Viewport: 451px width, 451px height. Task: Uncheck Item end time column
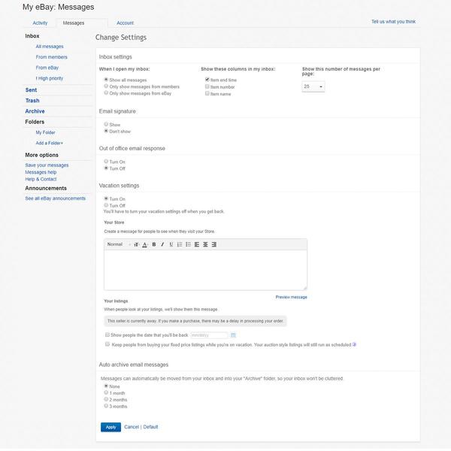point(207,80)
